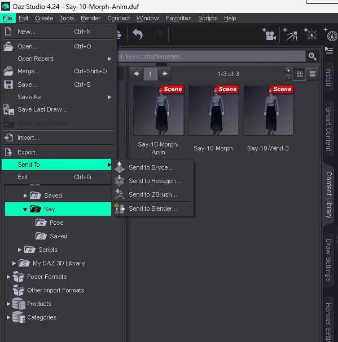Choose Exit from File menu
Screen dimensions: 338x342
[x=57, y=177]
